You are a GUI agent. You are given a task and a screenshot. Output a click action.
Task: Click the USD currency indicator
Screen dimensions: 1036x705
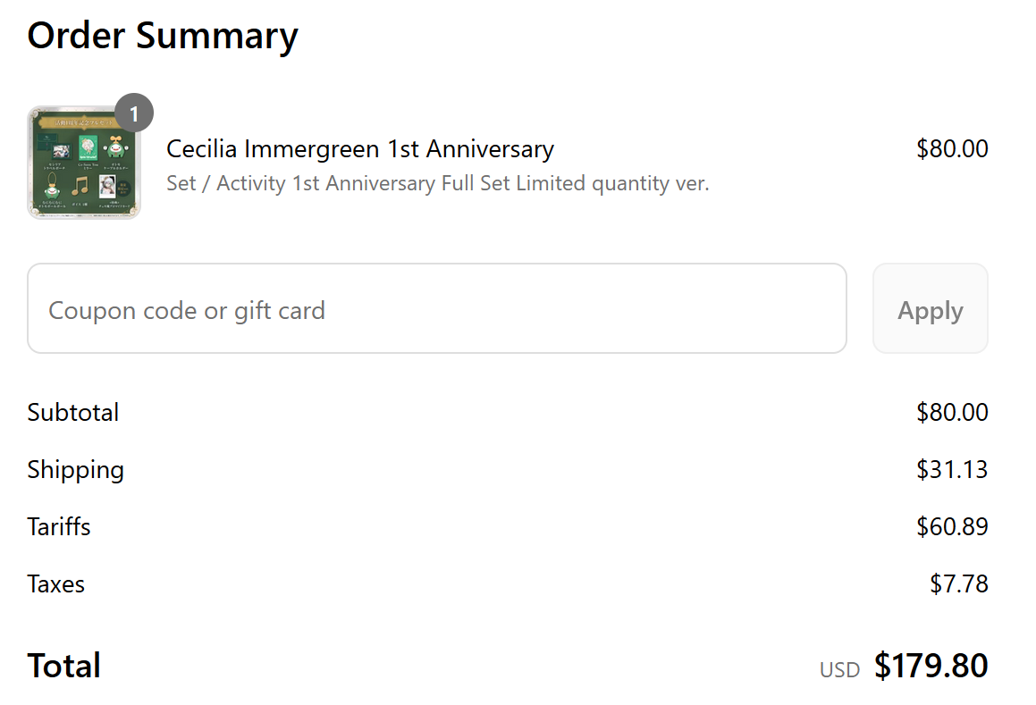click(x=839, y=669)
